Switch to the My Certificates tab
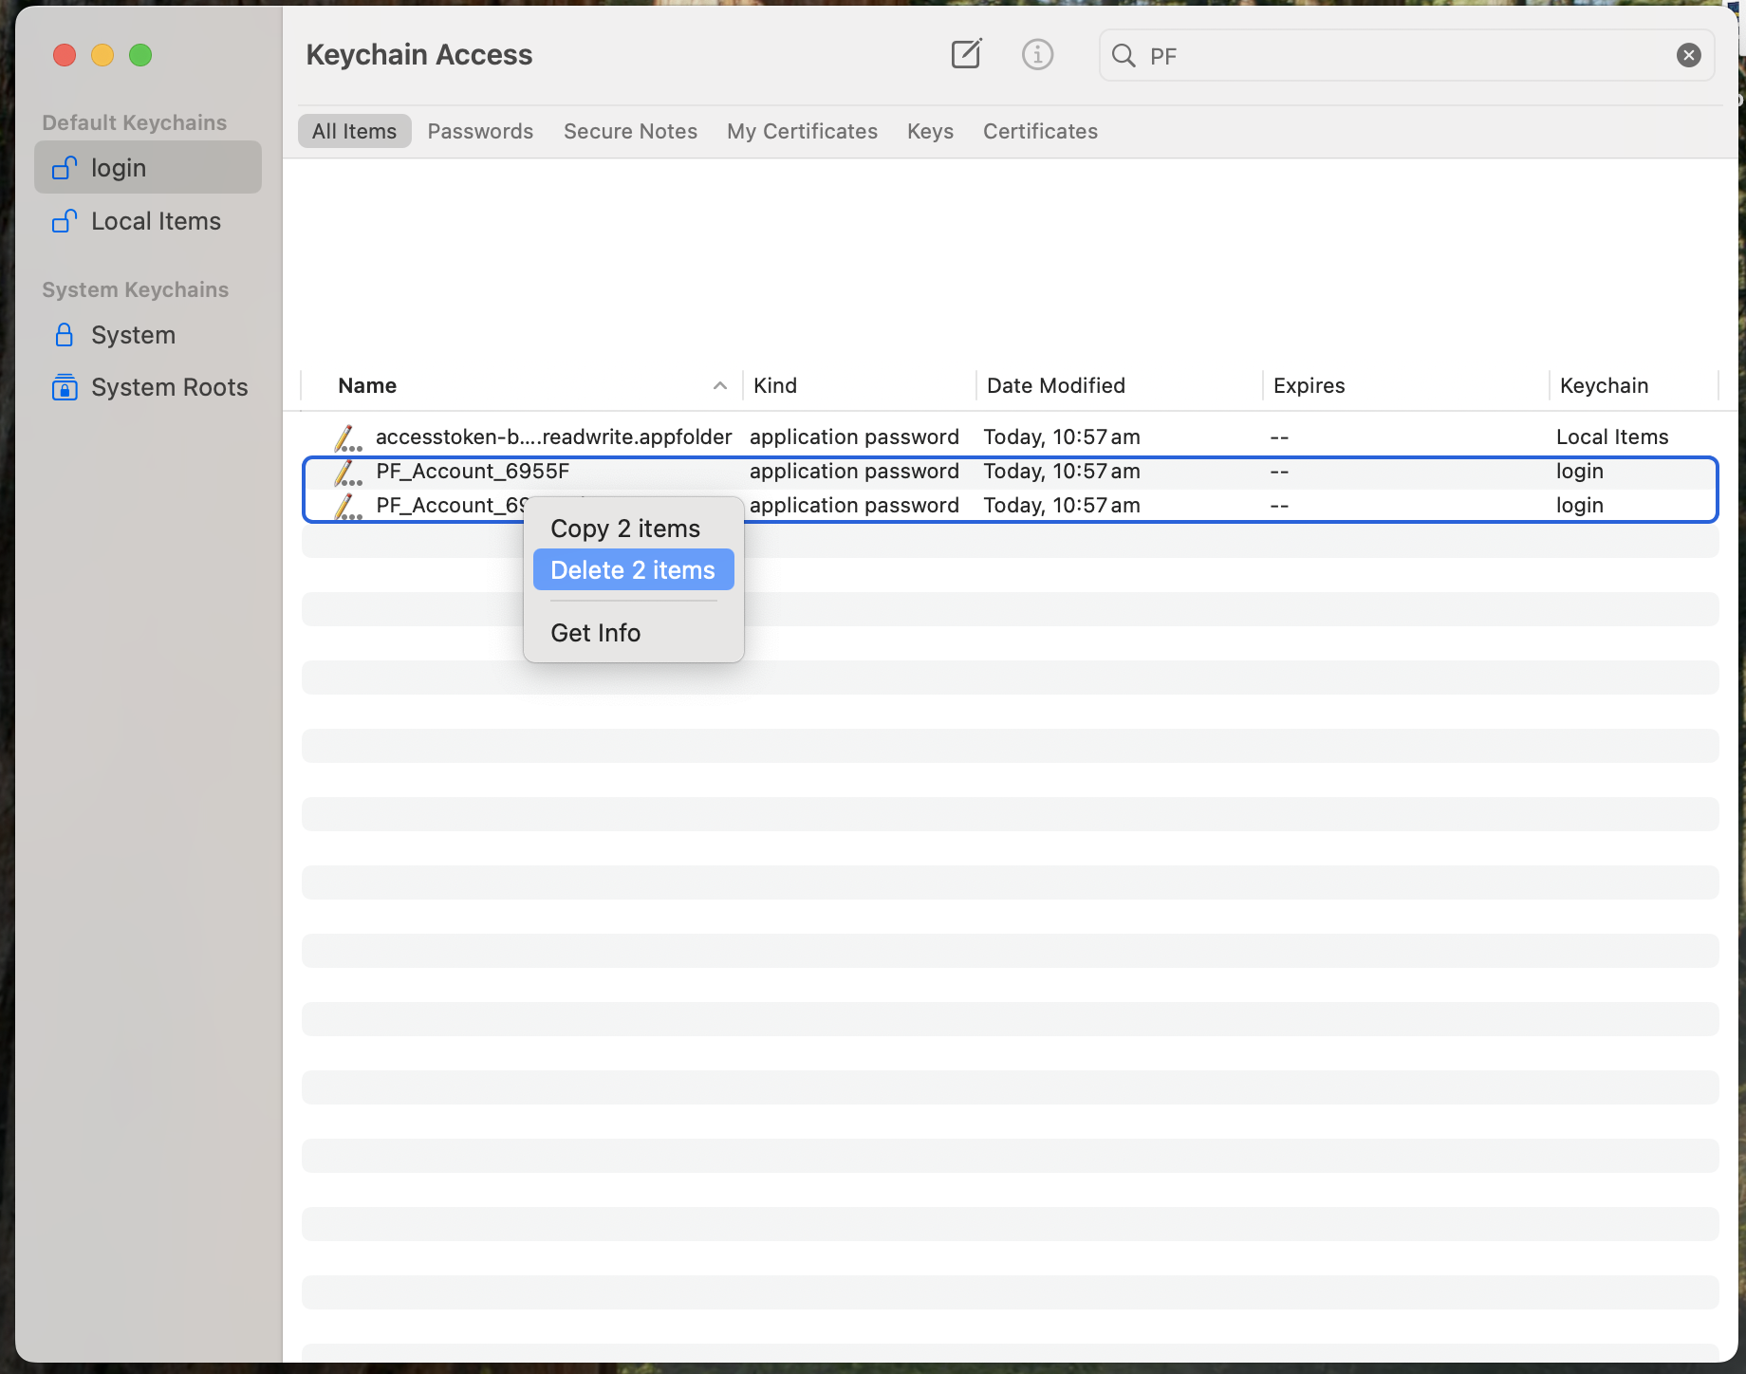The image size is (1746, 1374). (802, 131)
